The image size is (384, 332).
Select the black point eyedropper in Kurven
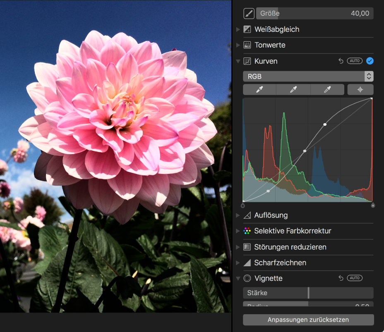[x=259, y=90]
